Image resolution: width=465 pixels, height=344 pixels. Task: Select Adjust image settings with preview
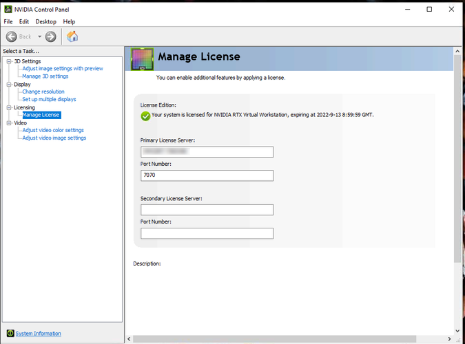click(x=63, y=69)
